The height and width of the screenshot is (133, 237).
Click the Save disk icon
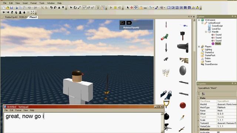pos(11,7)
